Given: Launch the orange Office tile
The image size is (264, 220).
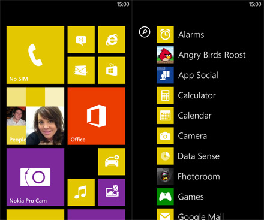Looking at the screenshot, I should point(97,116).
